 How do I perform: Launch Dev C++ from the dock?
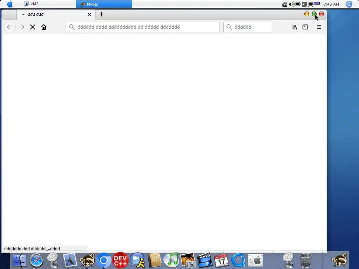pyautogui.click(x=121, y=260)
